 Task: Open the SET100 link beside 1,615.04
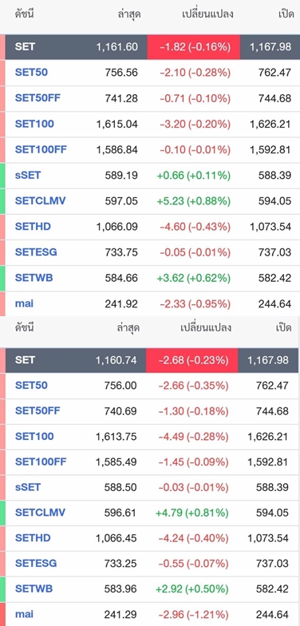pos(34,124)
